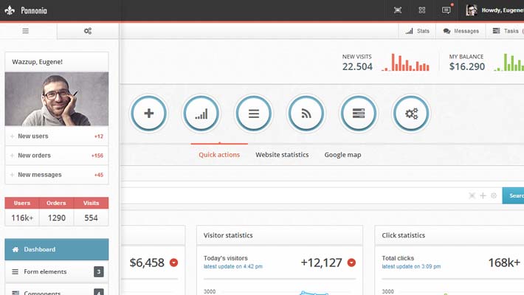Viewport: 524px width, 295px height.
Task: Click the round server stack quick action button
Action: [x=359, y=114]
